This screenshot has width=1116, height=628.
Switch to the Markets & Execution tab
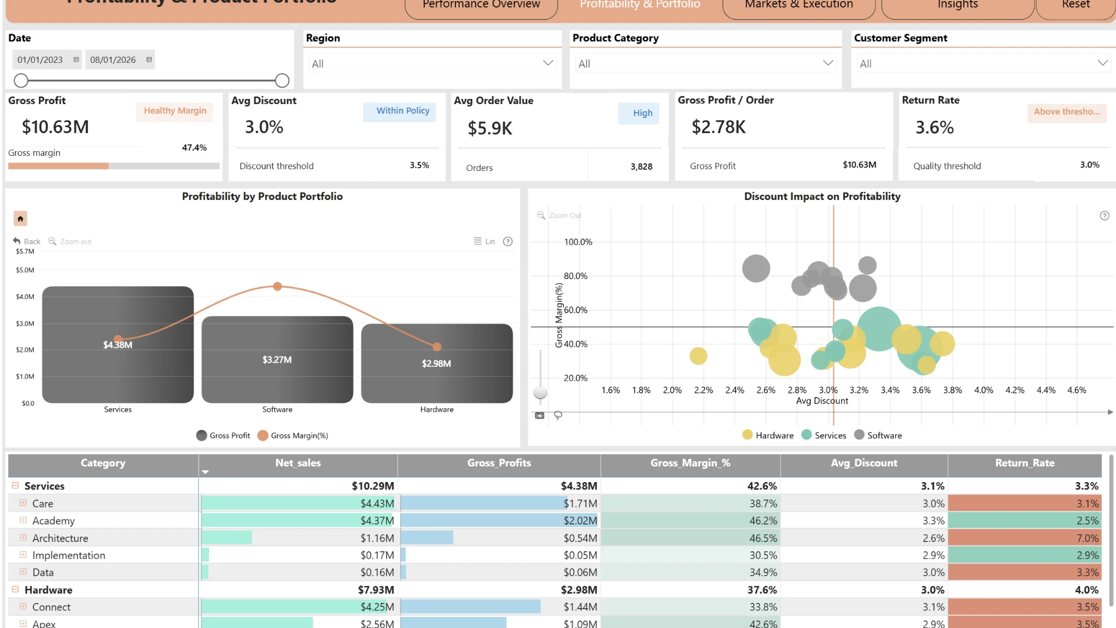[x=799, y=6]
